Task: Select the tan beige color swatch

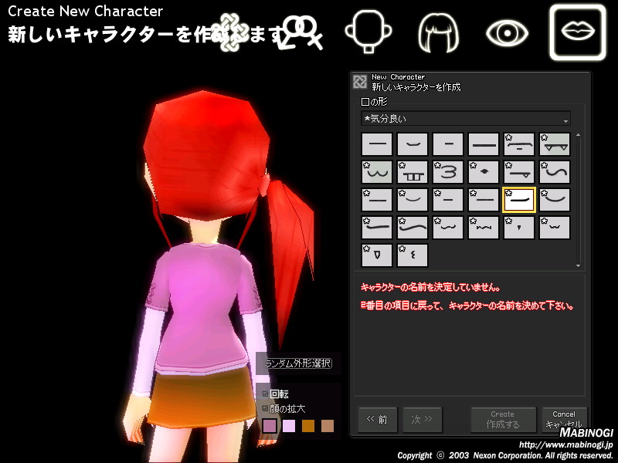Action: [x=328, y=426]
